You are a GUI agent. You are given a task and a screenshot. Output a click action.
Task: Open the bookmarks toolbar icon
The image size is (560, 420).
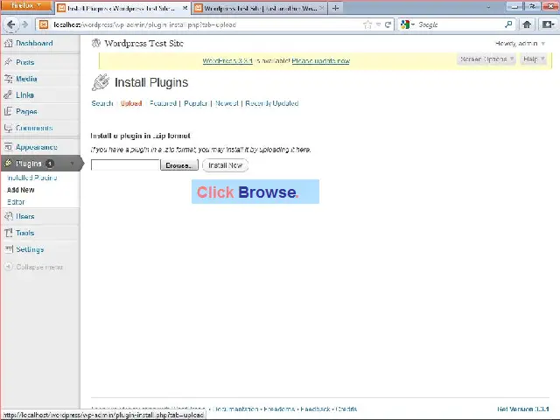(548, 24)
